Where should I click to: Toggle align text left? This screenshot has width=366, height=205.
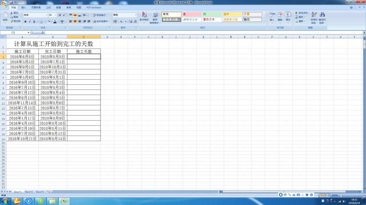click(70, 22)
